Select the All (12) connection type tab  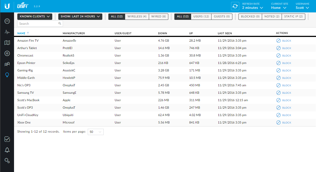[117, 17]
